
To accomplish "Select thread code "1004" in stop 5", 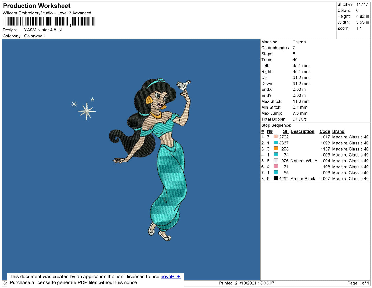I will point(325,161).
